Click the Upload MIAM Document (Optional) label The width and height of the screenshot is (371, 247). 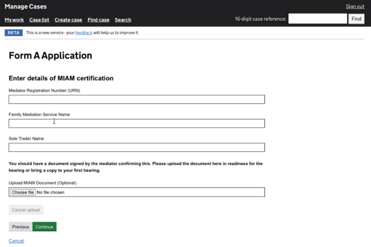(x=43, y=183)
